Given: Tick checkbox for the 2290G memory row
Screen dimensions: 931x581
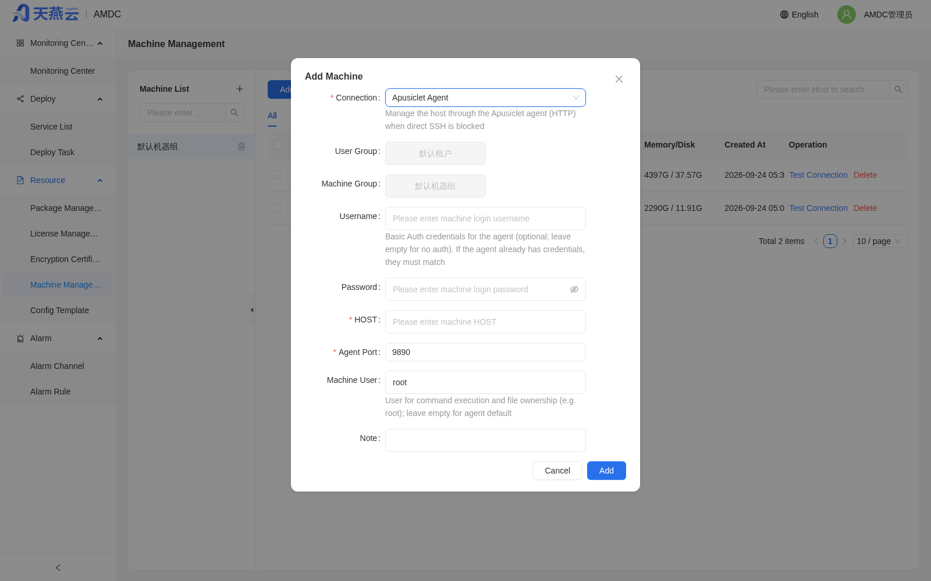Looking at the screenshot, I should click(278, 208).
